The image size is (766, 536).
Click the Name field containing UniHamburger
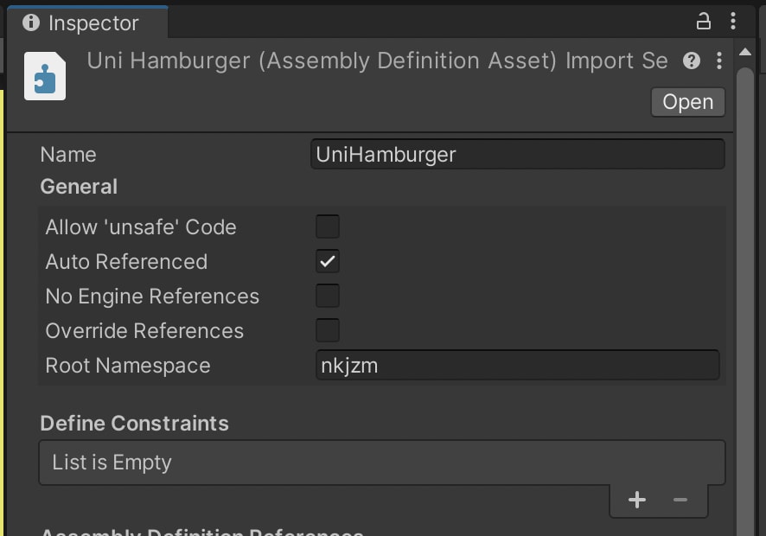[x=517, y=155]
